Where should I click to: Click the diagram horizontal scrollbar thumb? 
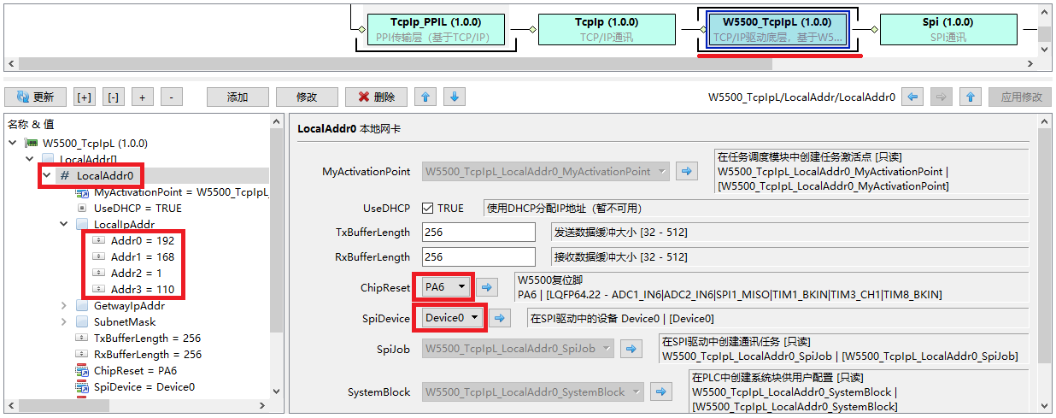pyautogui.click(x=395, y=64)
